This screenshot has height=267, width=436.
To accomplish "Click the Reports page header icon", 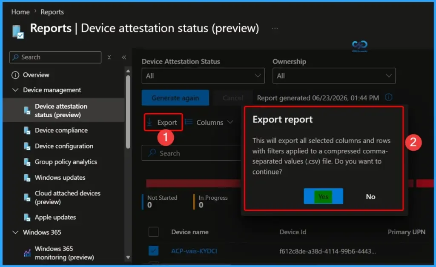I will pos(18,32).
